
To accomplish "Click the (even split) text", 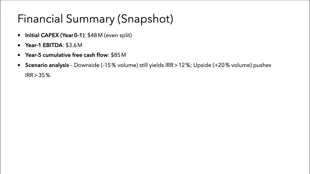I will coord(118,36).
